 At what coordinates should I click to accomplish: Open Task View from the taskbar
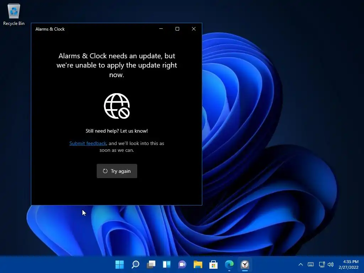point(151,264)
